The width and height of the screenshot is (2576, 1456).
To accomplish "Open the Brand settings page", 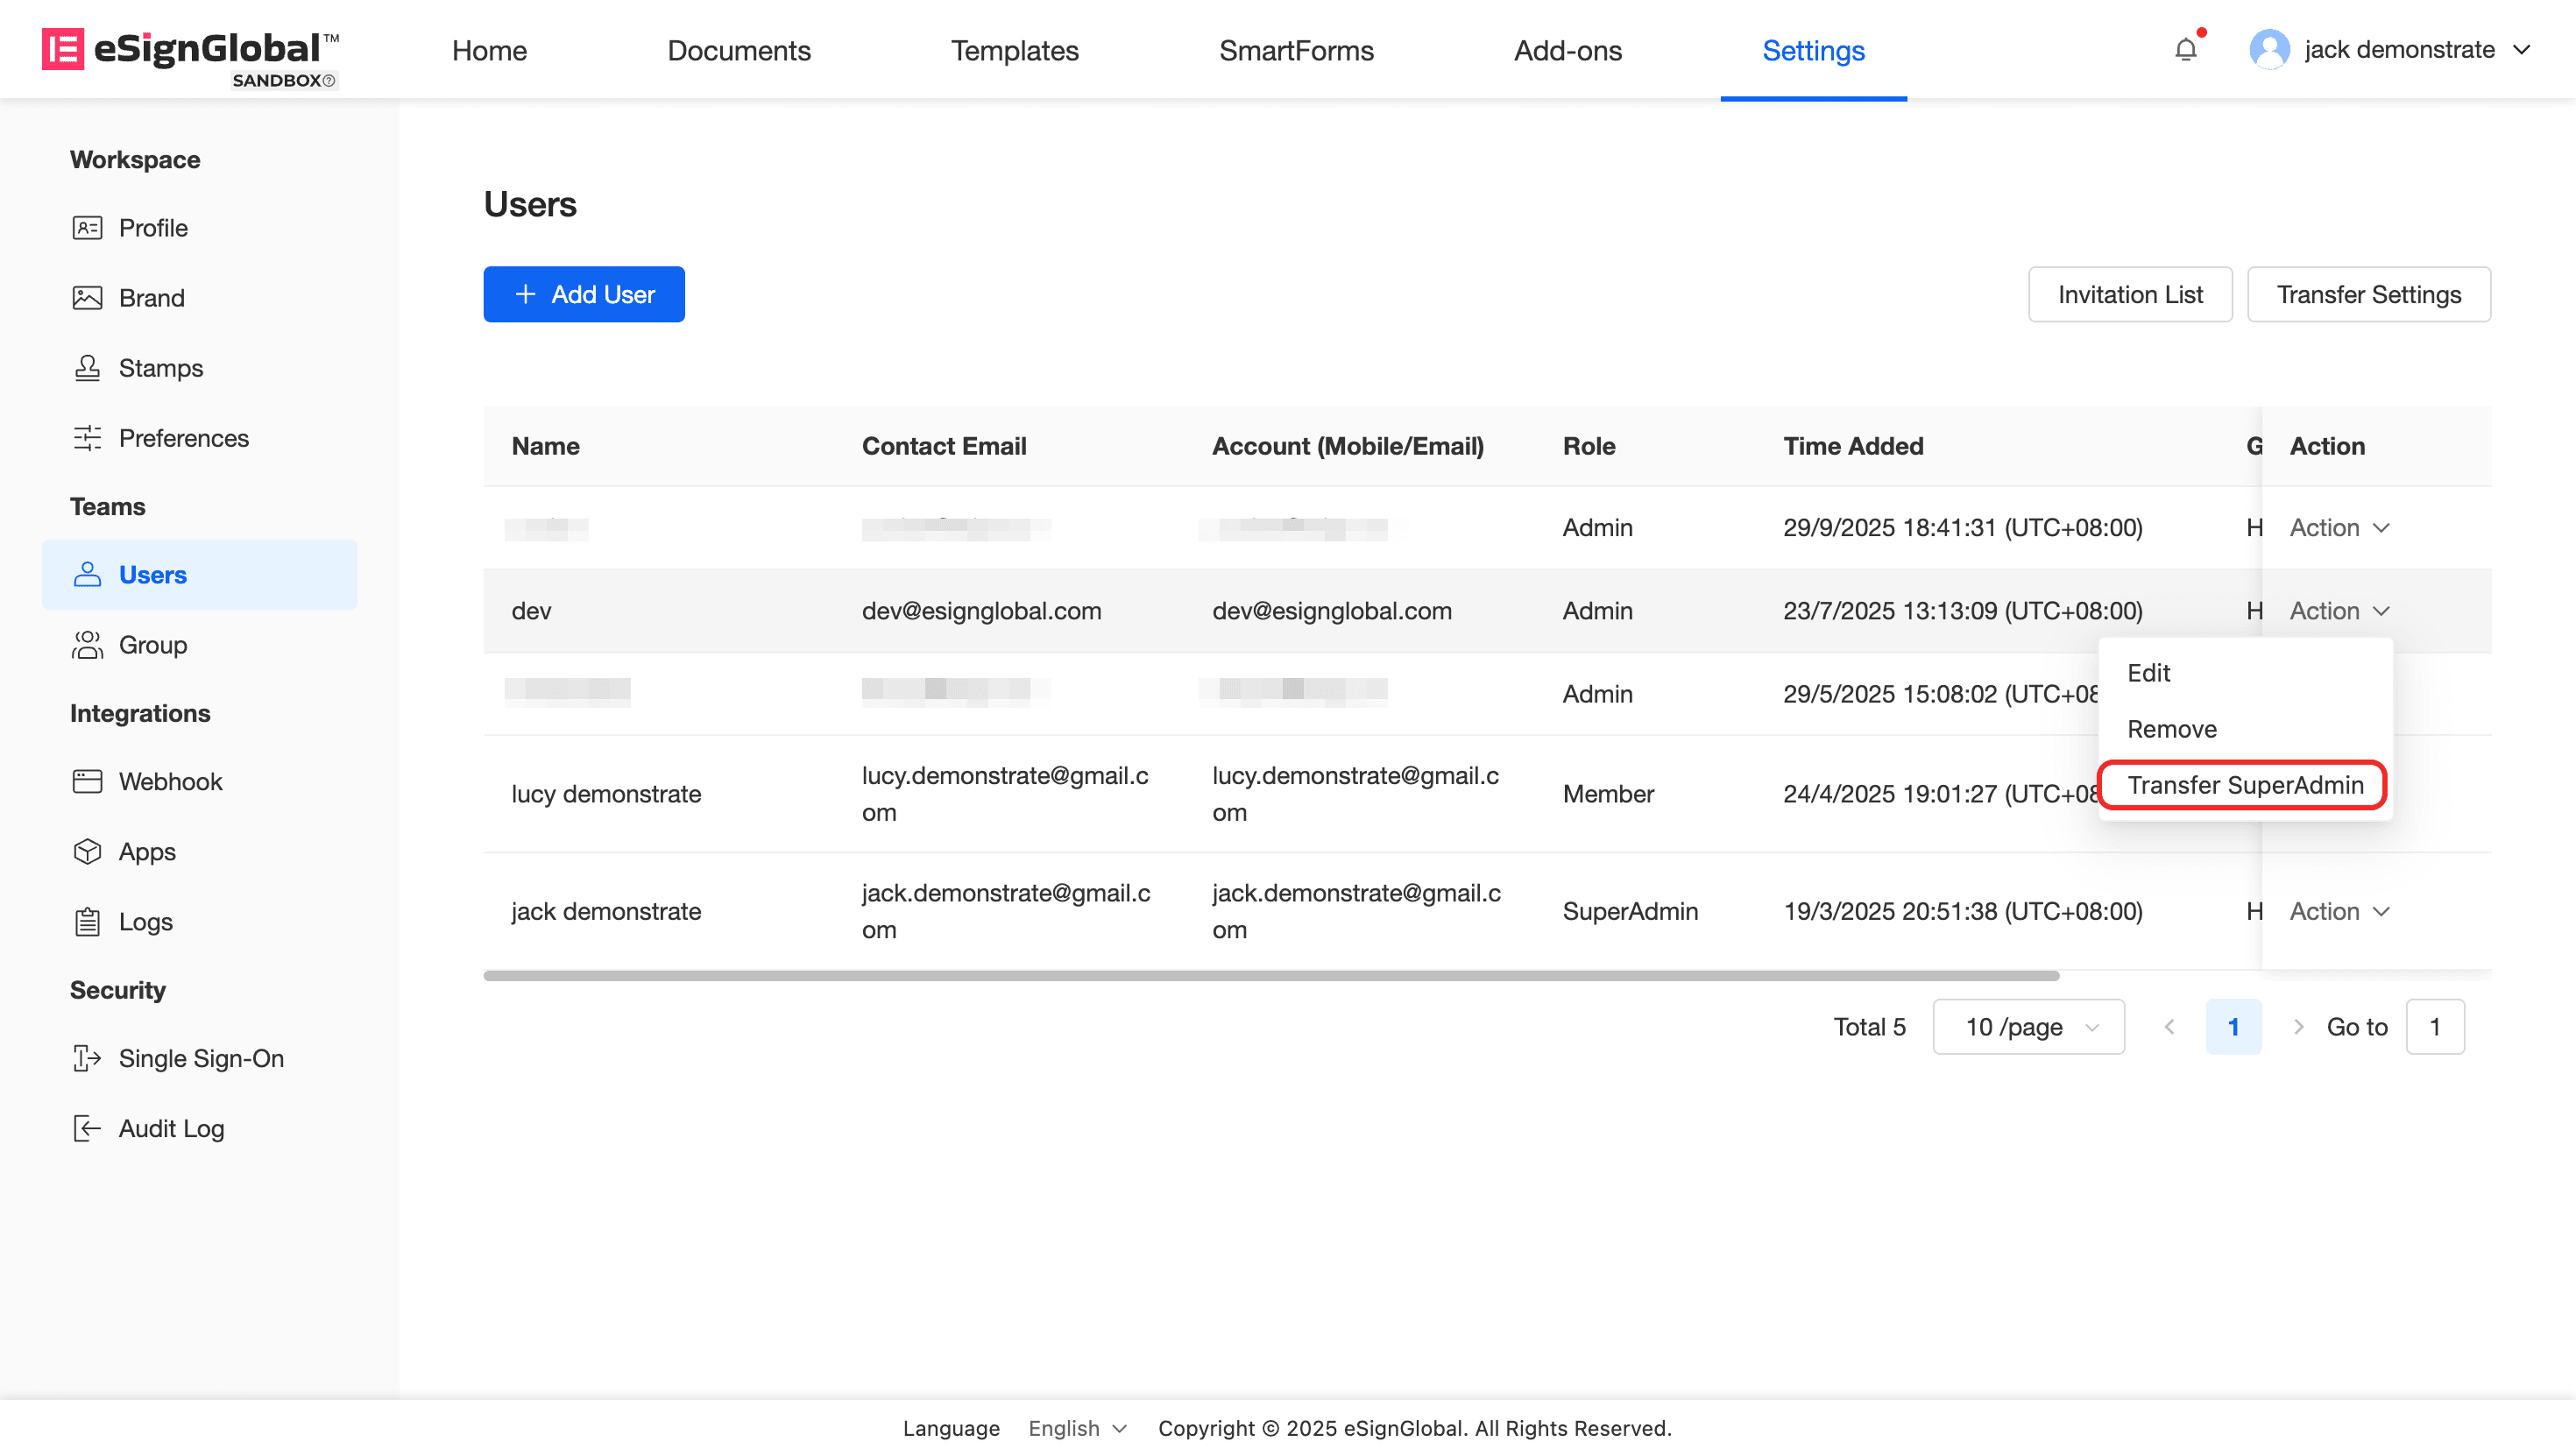I will pos(151,298).
